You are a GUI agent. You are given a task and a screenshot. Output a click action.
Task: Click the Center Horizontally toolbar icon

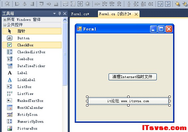(x=160, y=4)
